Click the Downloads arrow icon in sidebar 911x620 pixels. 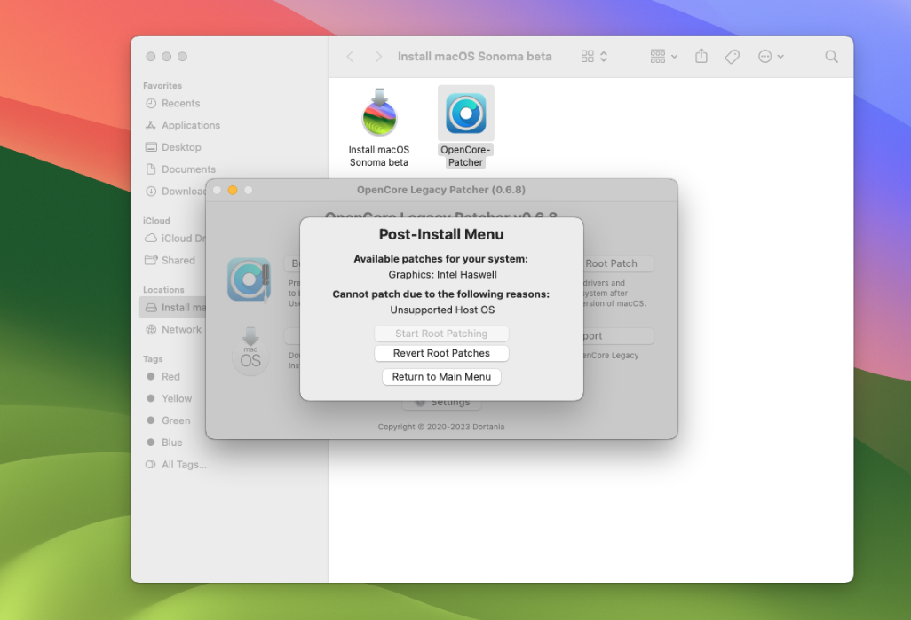pyautogui.click(x=151, y=192)
